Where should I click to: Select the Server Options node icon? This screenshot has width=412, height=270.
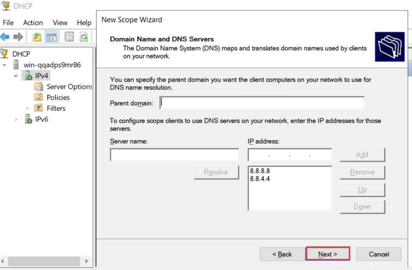click(38, 86)
